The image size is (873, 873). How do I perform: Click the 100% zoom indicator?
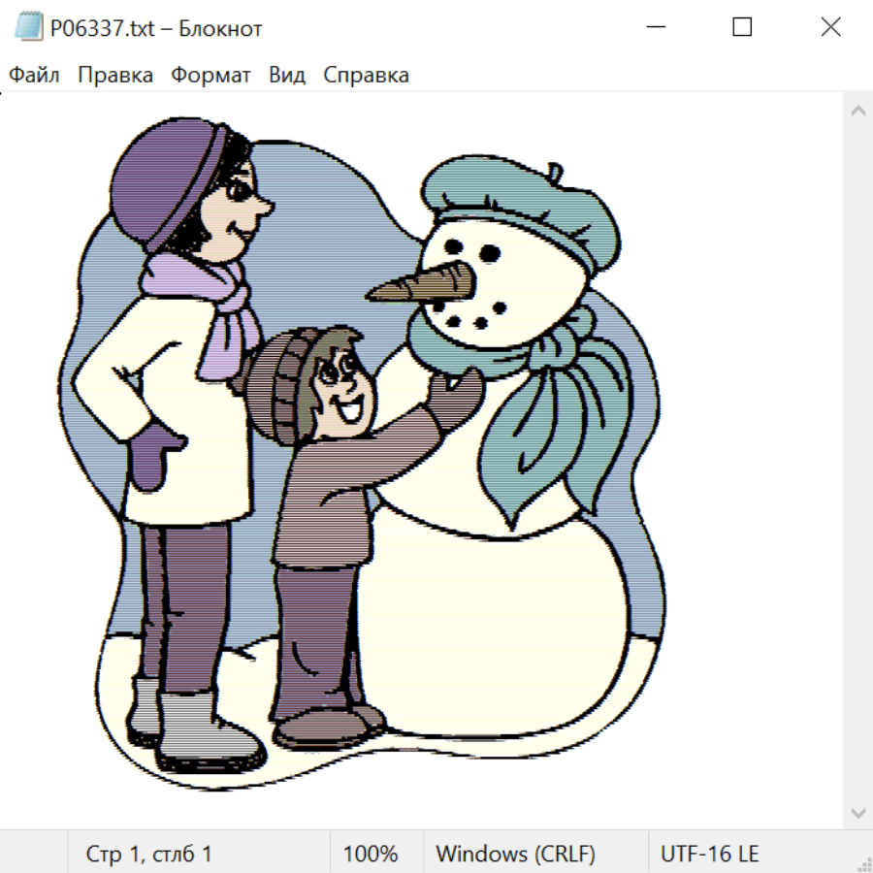371,855
